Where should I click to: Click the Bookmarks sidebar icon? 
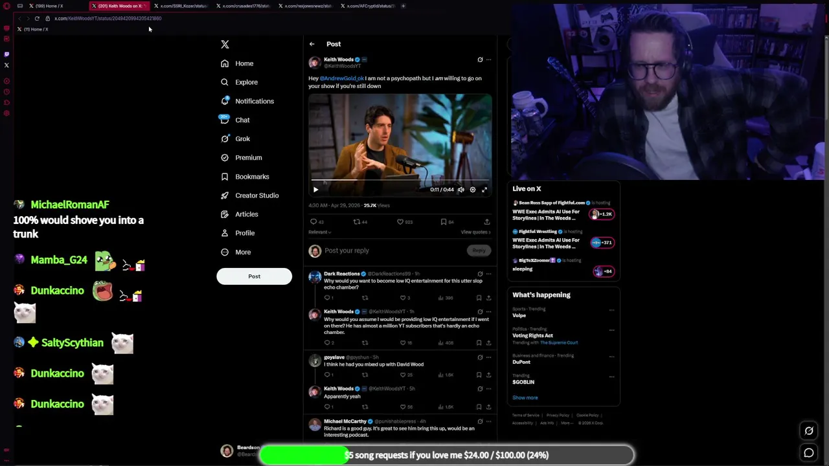pos(225,176)
